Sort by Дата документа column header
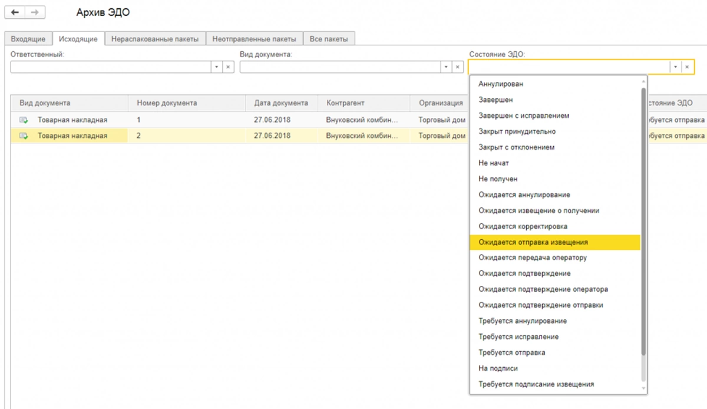The height and width of the screenshot is (409, 707). (281, 103)
